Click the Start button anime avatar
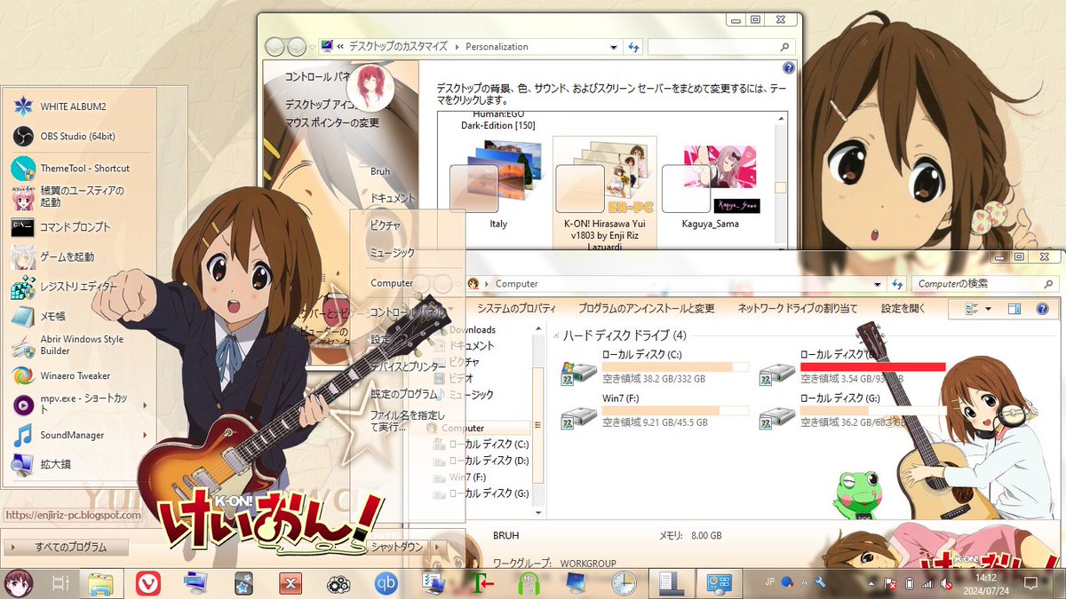This screenshot has height=599, width=1066. tap(17, 583)
